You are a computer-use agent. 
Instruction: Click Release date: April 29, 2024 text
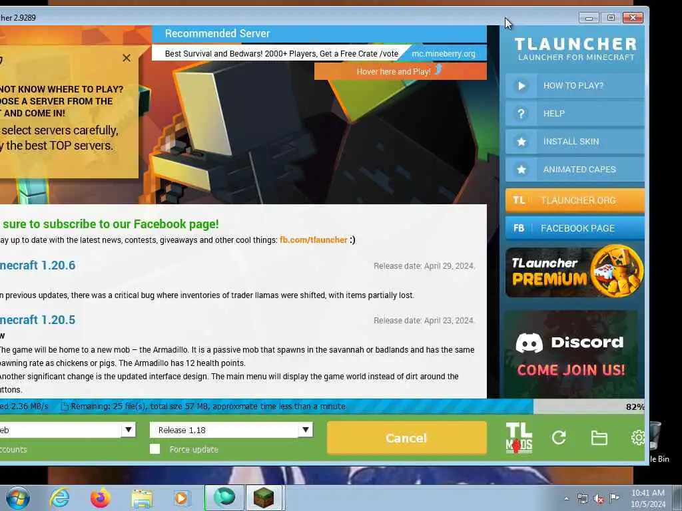click(424, 266)
